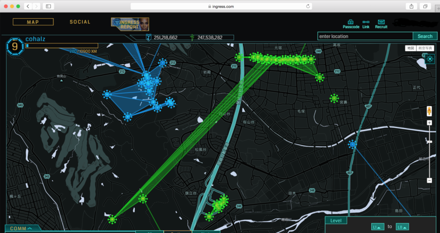Open the L8 maximum level dropdown

(x=402, y=227)
